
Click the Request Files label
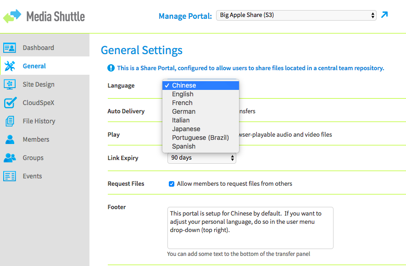coord(126,184)
